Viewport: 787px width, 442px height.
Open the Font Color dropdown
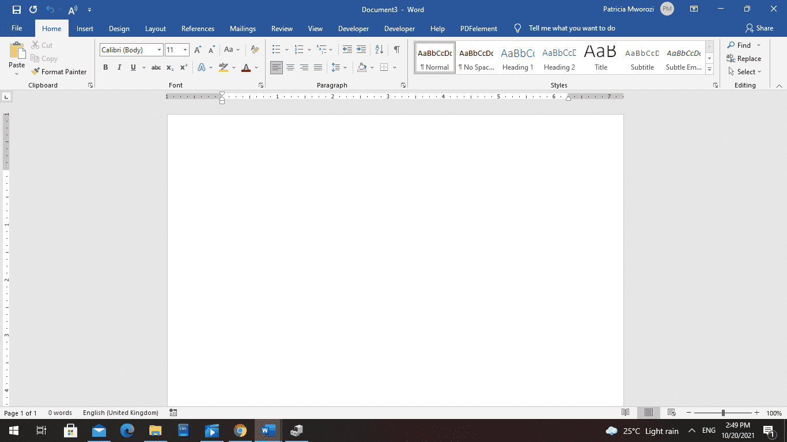point(256,67)
